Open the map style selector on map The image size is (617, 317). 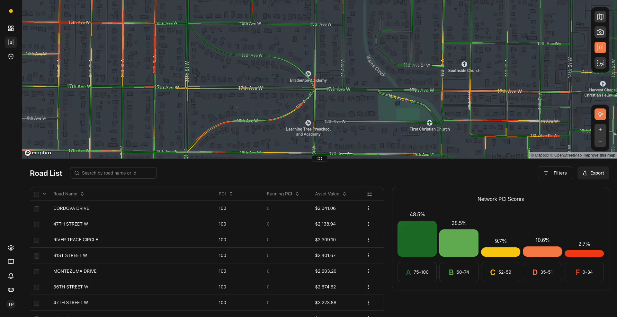tap(600, 17)
